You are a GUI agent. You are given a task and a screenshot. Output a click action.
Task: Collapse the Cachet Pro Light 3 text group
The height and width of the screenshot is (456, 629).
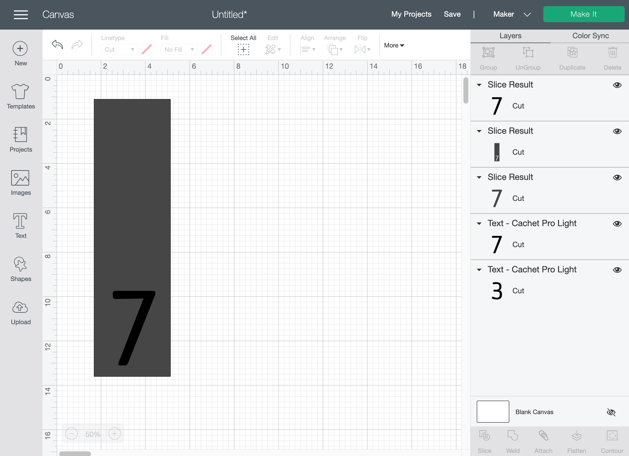[x=479, y=270]
